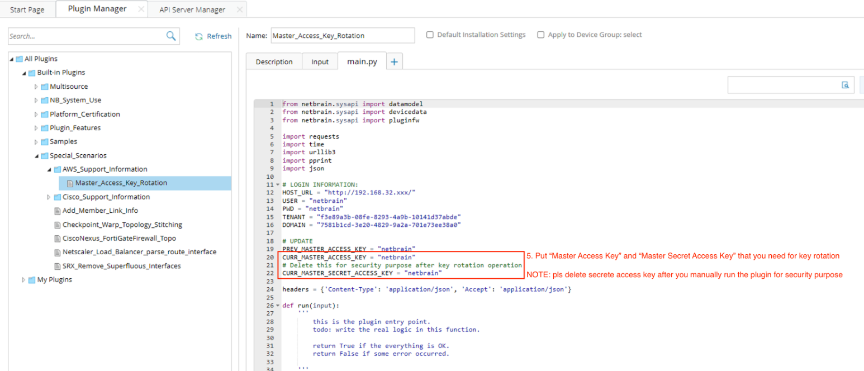The image size is (864, 371).
Task: Open the SRX_Remove_Superfluous_Interfaces plugin file
Action: coord(121,266)
